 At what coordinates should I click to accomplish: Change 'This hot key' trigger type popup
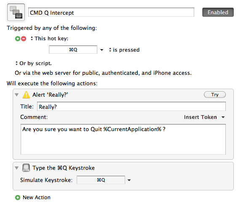(49, 39)
